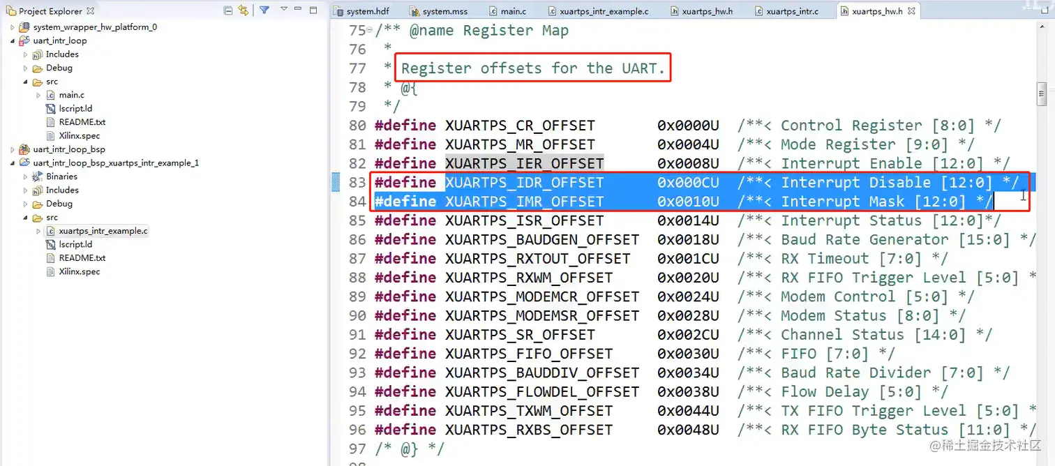Collapse uart_intr_loop_bsp_xuartps_intr_example_1 project node
The width and height of the screenshot is (1055, 466).
(13, 163)
